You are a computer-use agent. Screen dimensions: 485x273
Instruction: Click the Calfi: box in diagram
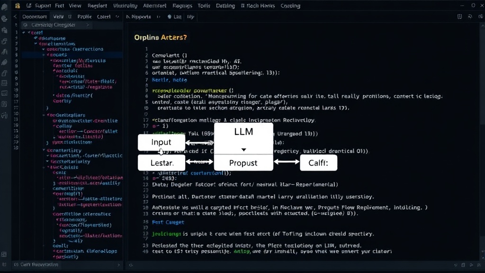click(318, 163)
